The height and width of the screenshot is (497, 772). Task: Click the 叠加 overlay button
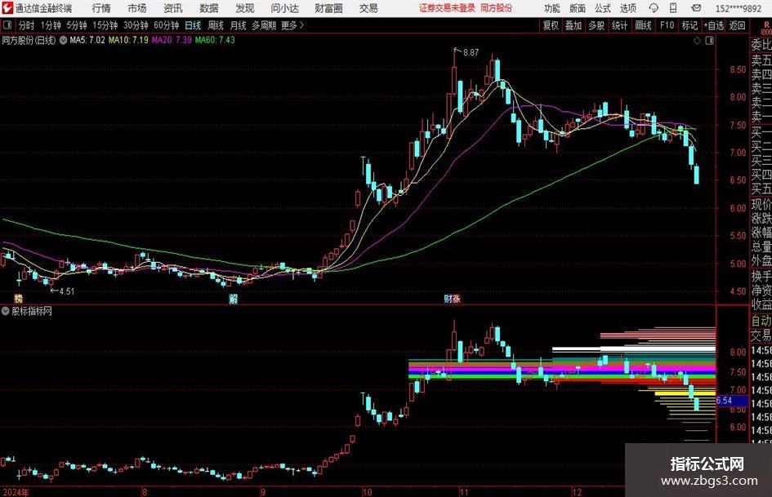[x=573, y=25]
